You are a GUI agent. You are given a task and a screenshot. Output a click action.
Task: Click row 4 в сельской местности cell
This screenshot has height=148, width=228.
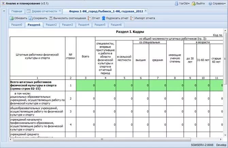pyautogui.click(x=125, y=125)
